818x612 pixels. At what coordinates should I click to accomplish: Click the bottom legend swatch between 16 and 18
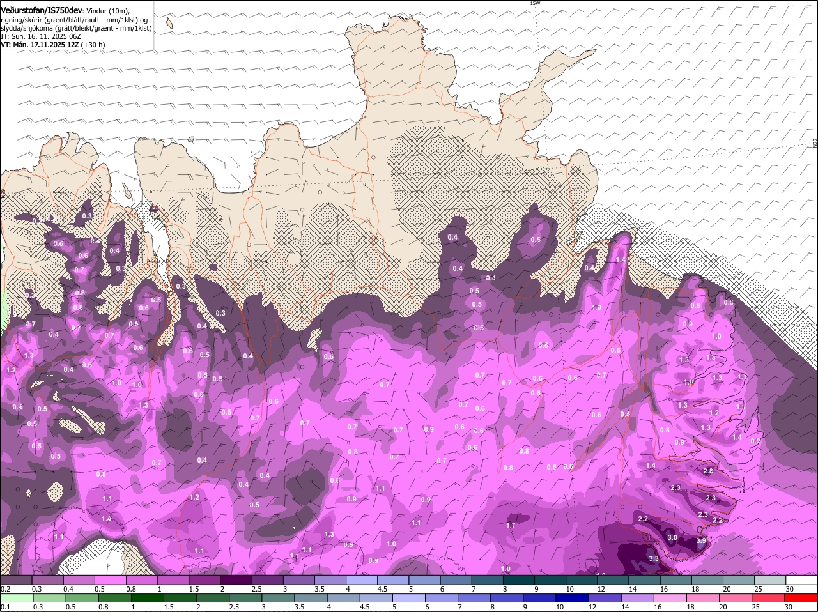[670, 599]
